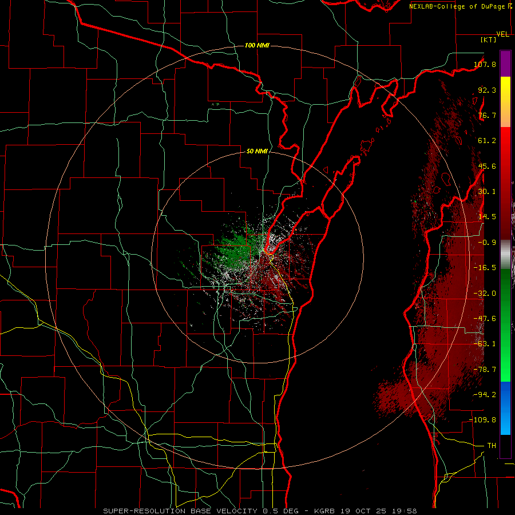Click the -47.6 velocity scale value
Image resolution: width=515 pixels, height=515 pixels.
(485, 319)
